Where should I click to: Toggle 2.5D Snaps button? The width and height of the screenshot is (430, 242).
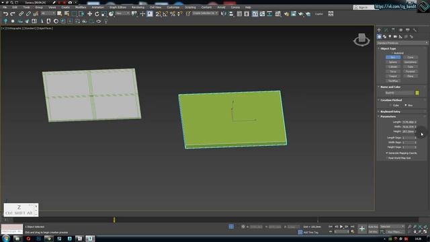pyautogui.click(x=159, y=13)
